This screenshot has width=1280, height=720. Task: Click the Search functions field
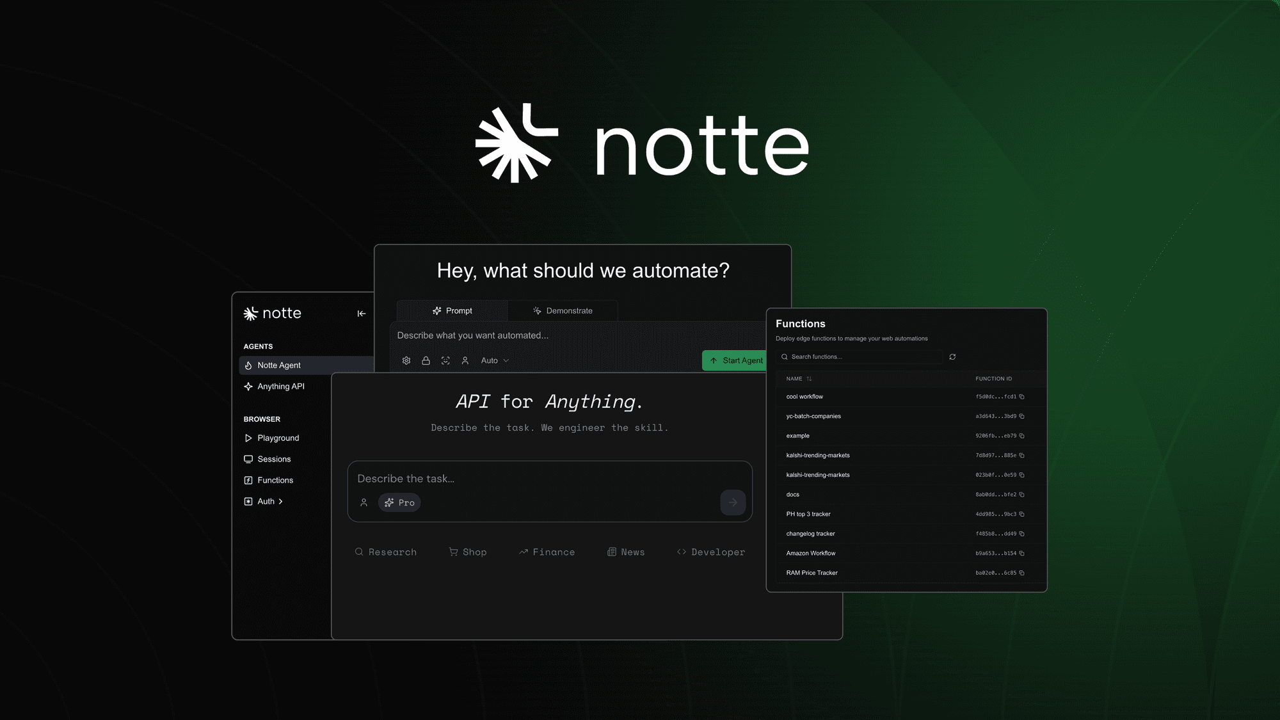click(x=860, y=357)
